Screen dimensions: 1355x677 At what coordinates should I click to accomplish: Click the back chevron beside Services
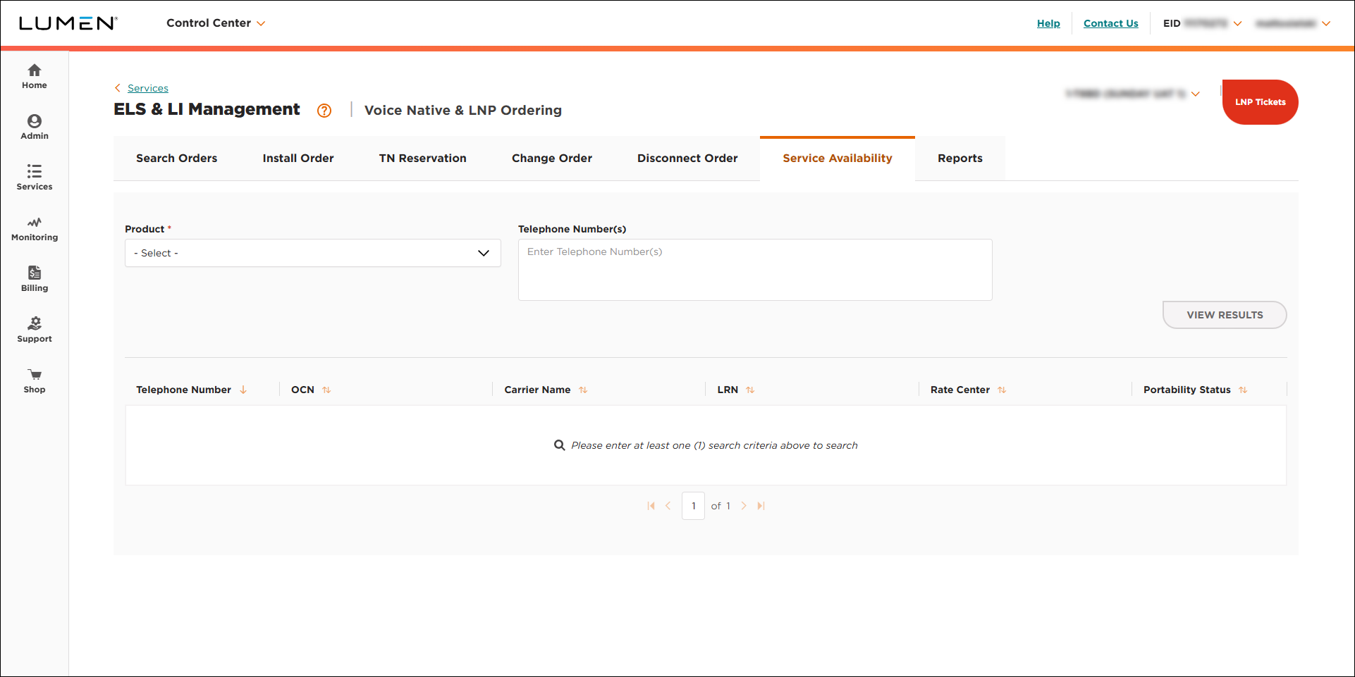click(x=118, y=88)
